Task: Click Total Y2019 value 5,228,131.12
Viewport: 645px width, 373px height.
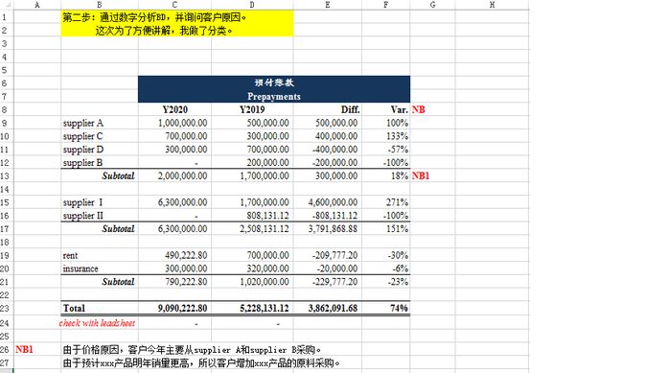Action: pos(252,309)
